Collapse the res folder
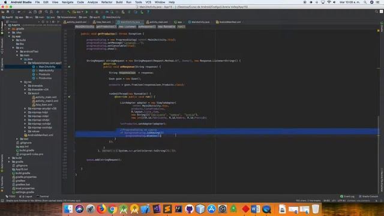The image size is (384, 216). click(21, 82)
